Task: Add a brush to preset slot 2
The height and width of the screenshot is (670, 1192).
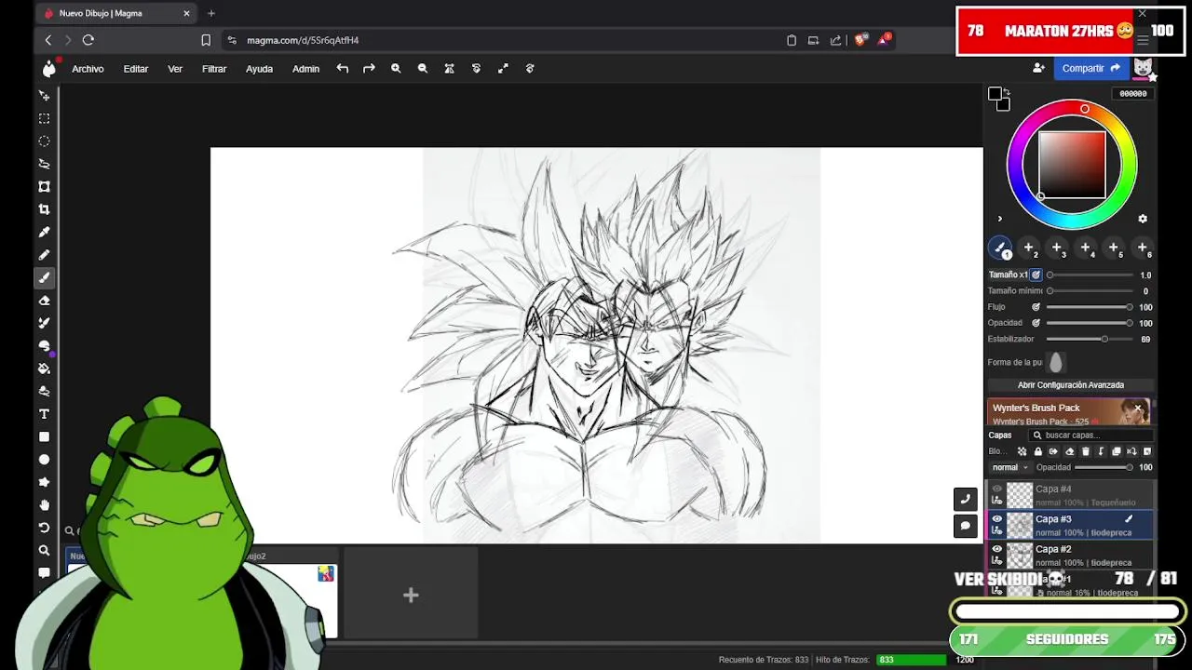Action: [1029, 248]
